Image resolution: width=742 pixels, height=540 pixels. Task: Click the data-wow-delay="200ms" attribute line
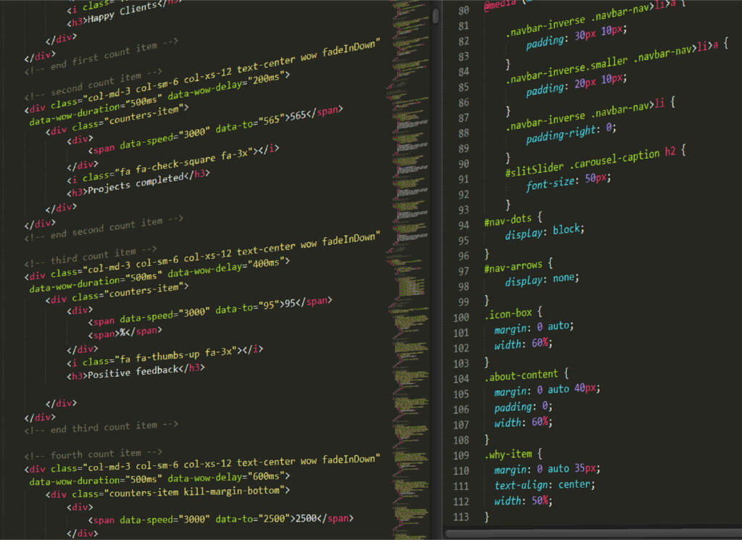pyautogui.click(x=159, y=99)
